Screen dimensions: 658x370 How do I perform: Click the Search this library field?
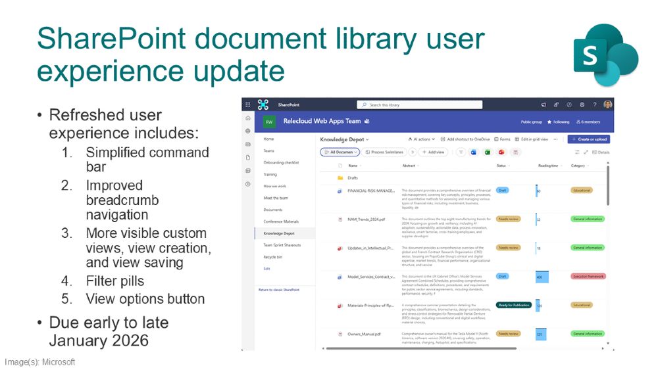(420, 104)
